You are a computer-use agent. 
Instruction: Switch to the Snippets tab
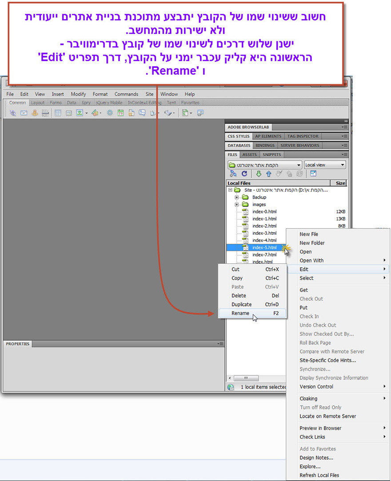click(271, 155)
